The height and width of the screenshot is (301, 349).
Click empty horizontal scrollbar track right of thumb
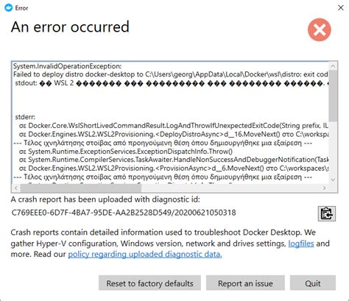230,188
